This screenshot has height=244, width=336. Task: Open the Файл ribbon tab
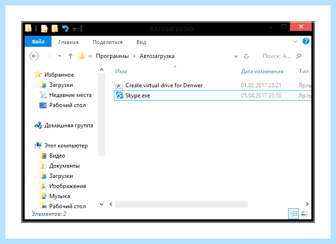[x=38, y=41]
